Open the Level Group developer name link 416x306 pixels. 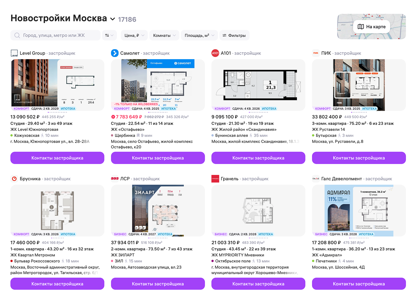pos(32,53)
